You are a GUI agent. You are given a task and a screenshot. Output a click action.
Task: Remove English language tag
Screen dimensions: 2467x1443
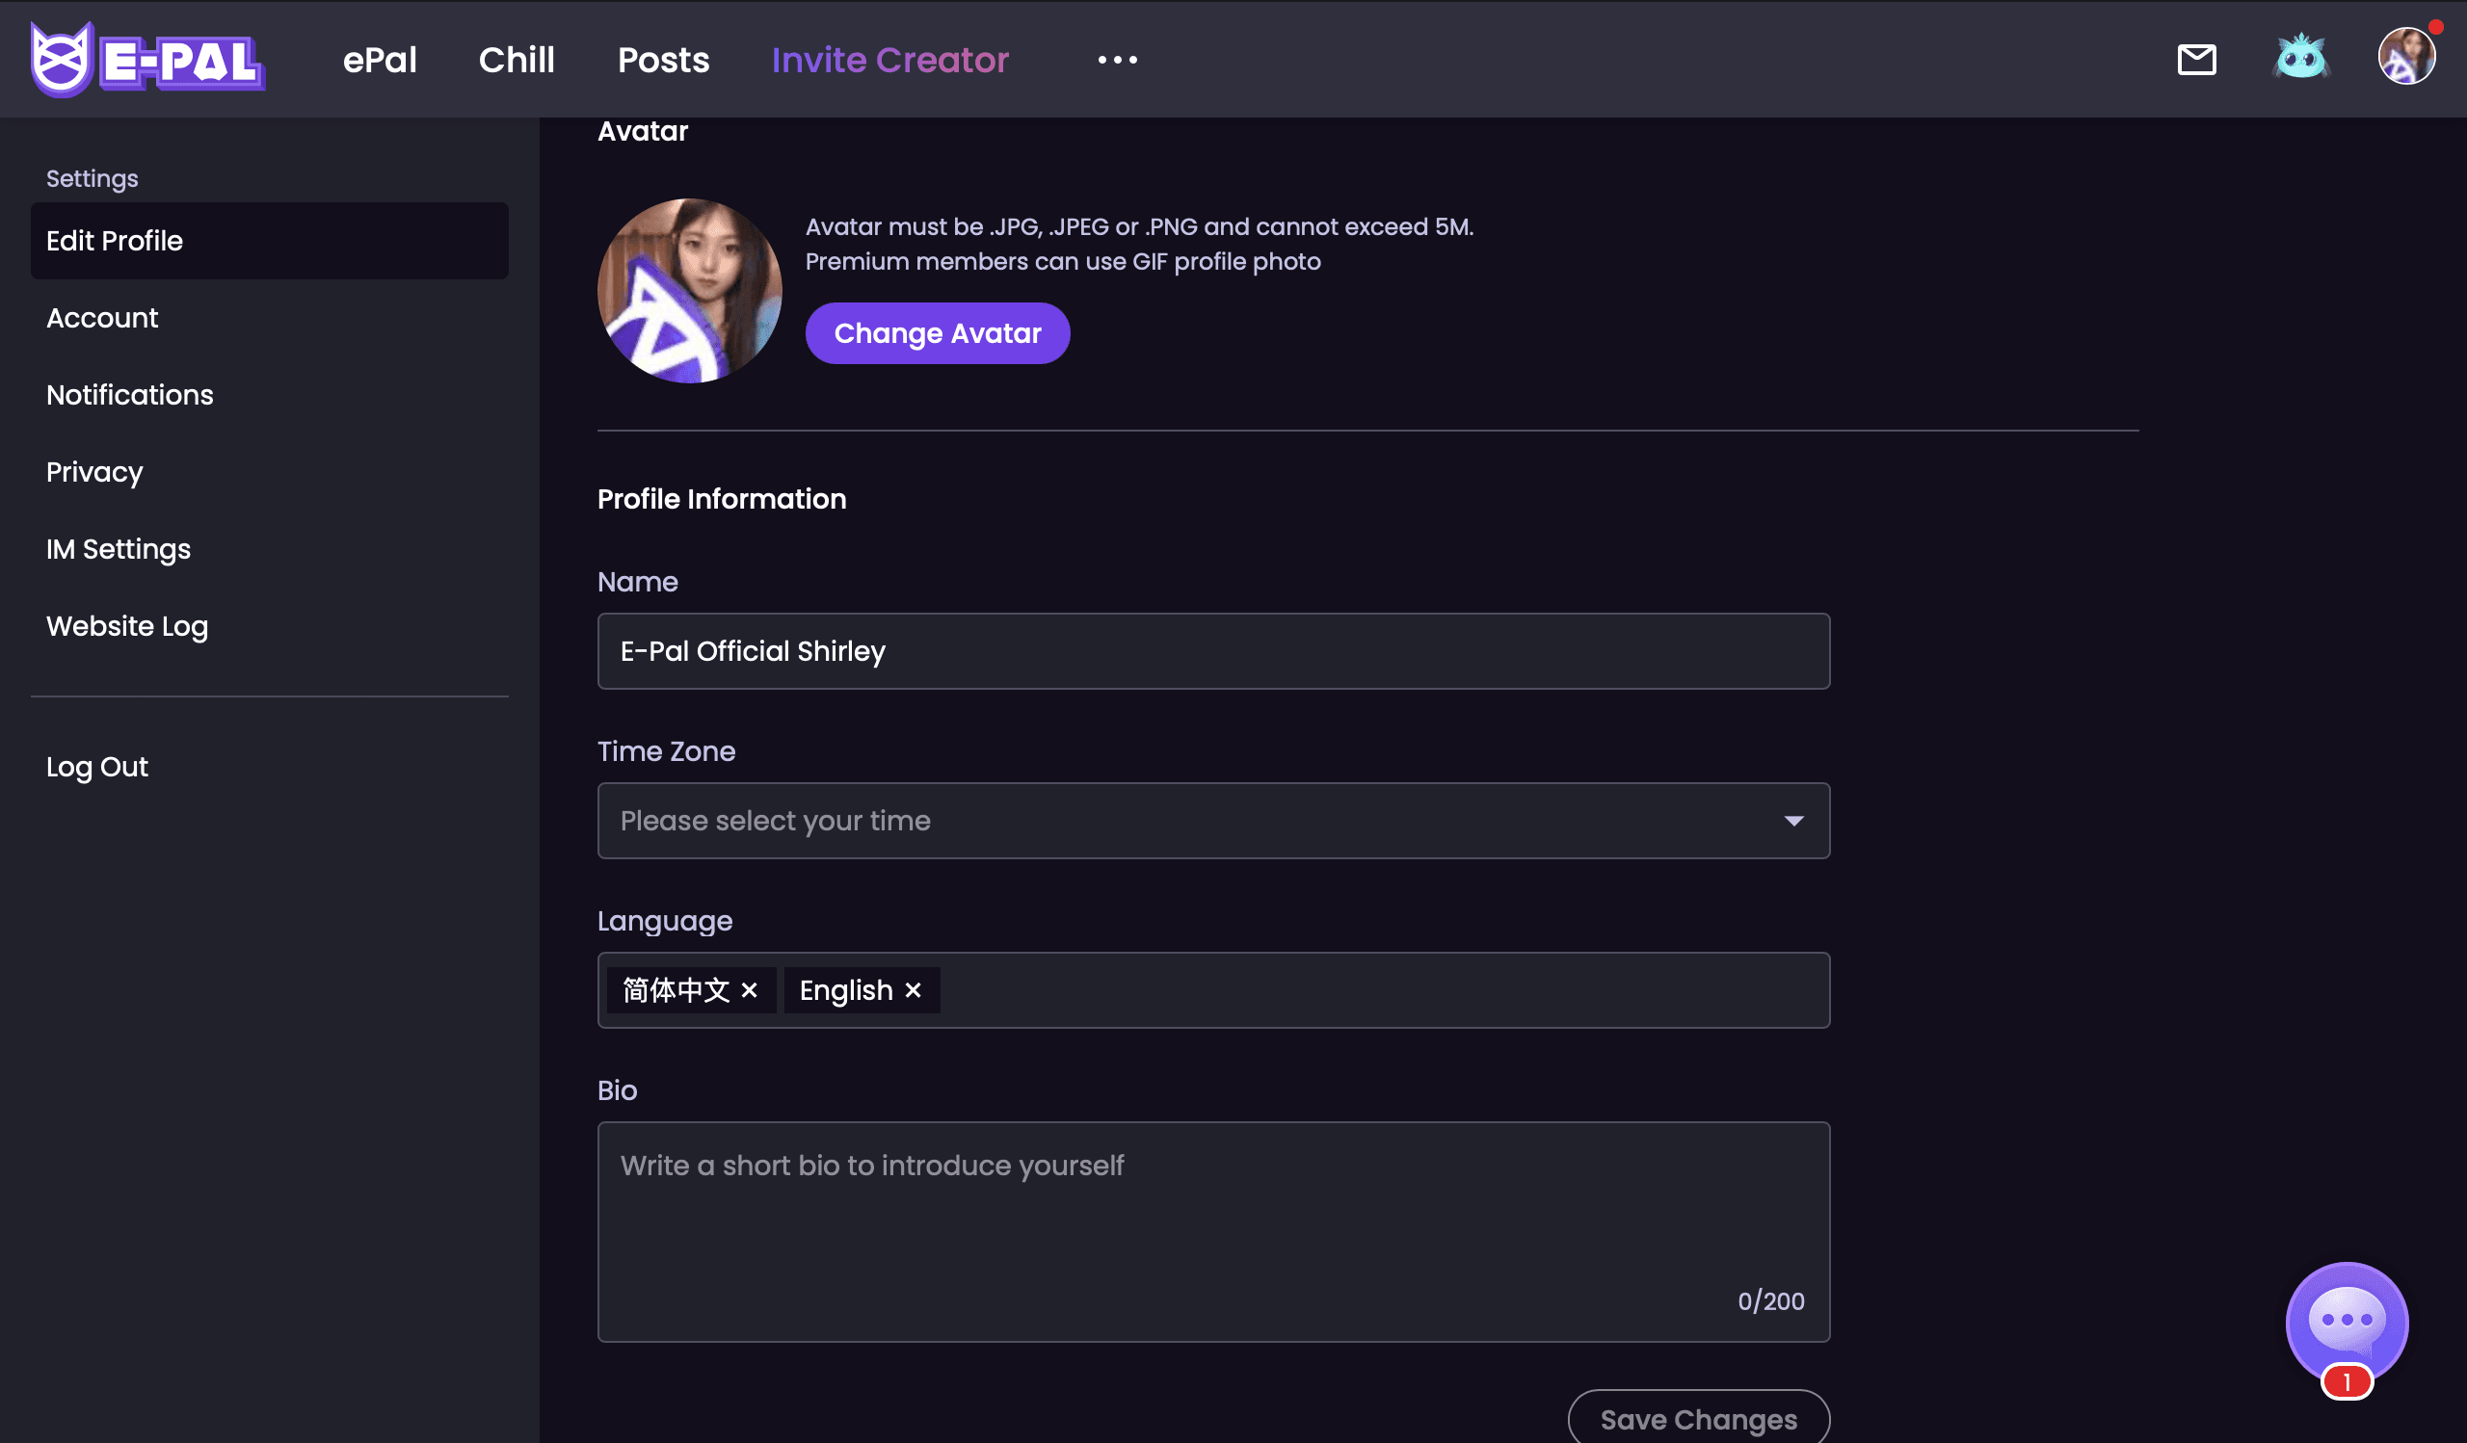913,989
